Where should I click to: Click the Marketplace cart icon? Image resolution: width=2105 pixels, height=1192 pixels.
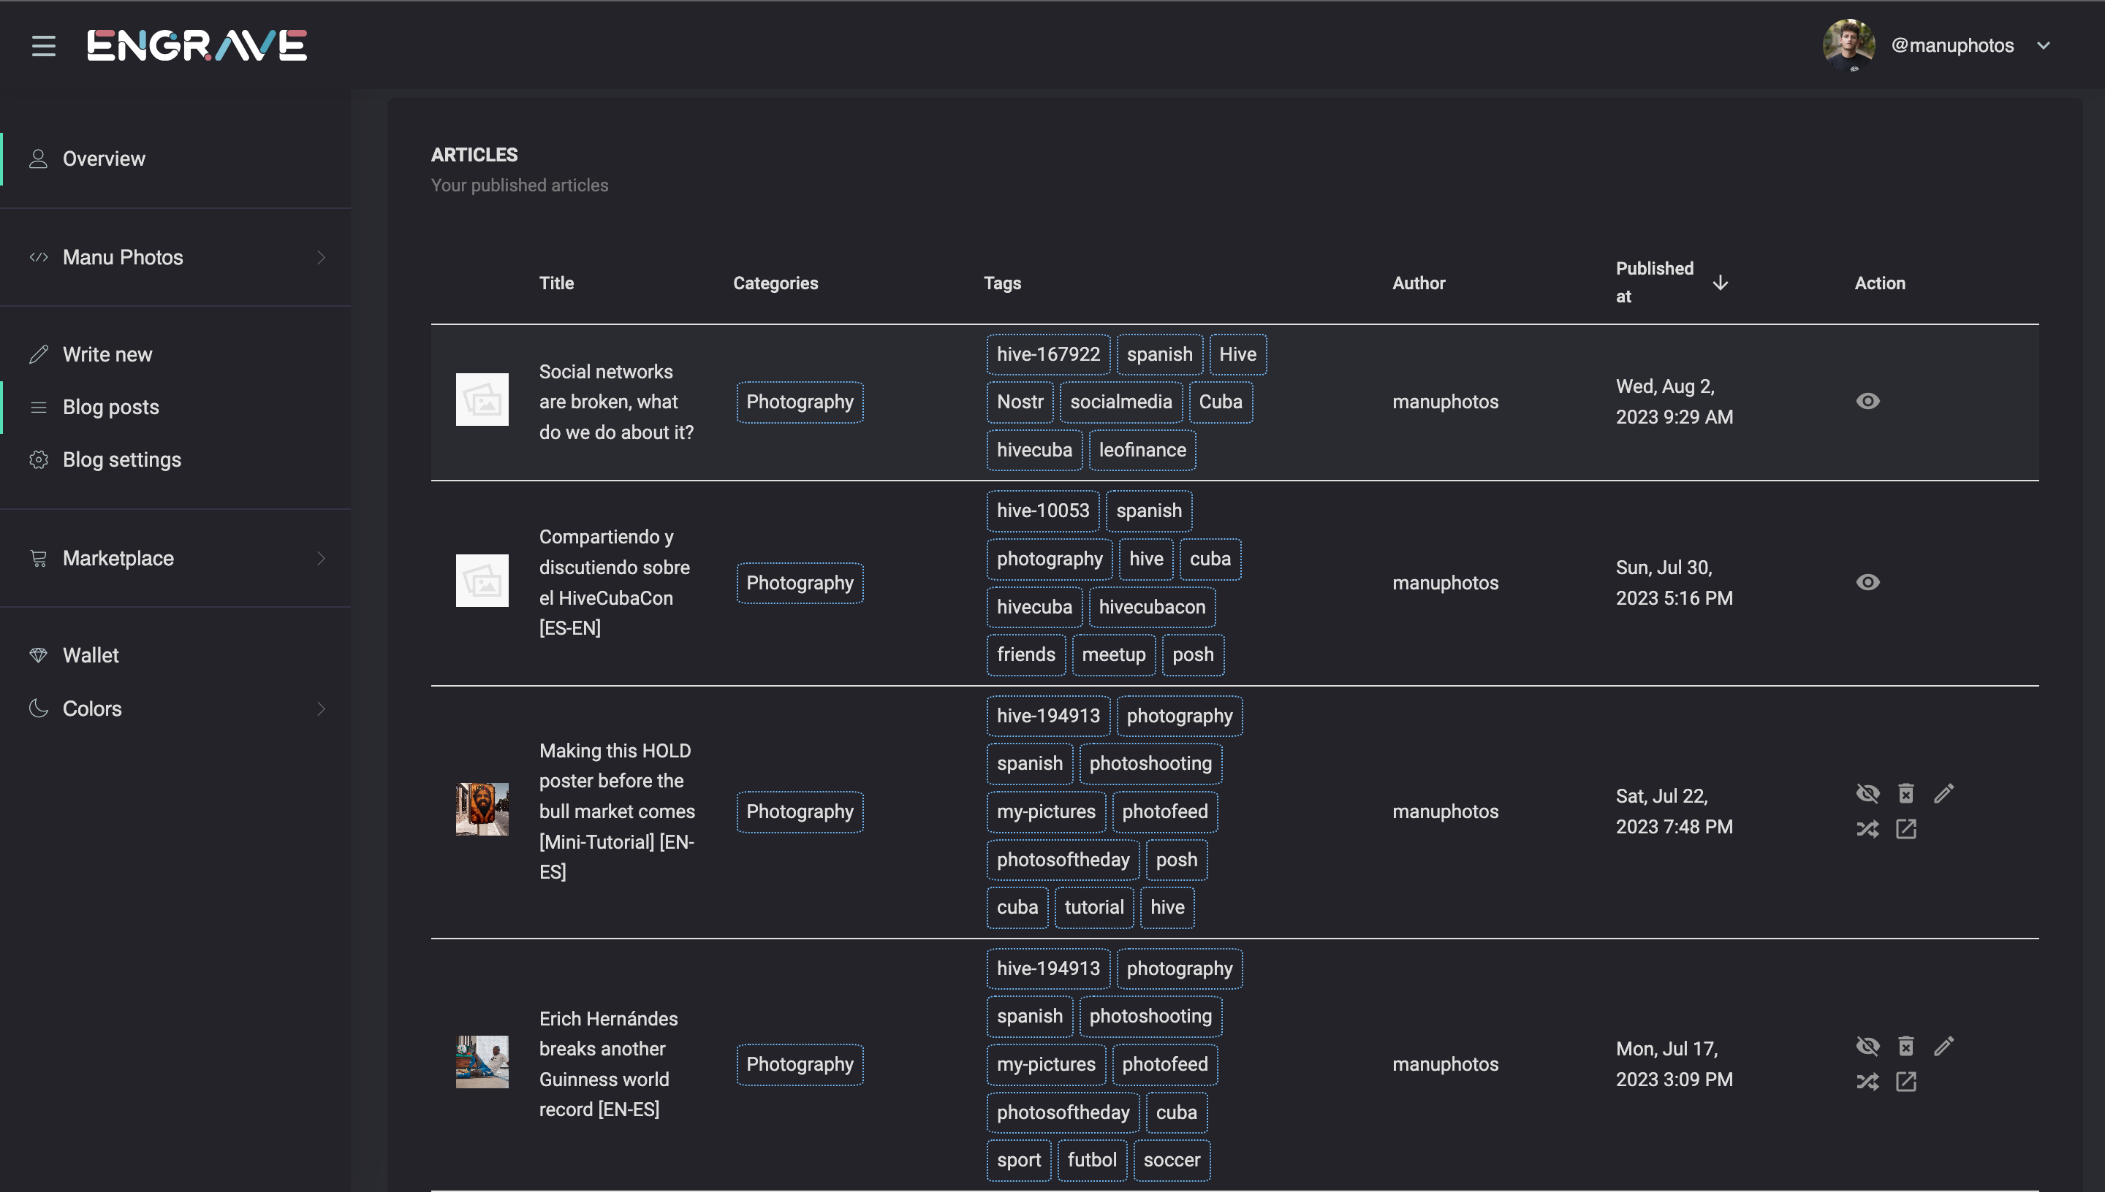(x=38, y=558)
